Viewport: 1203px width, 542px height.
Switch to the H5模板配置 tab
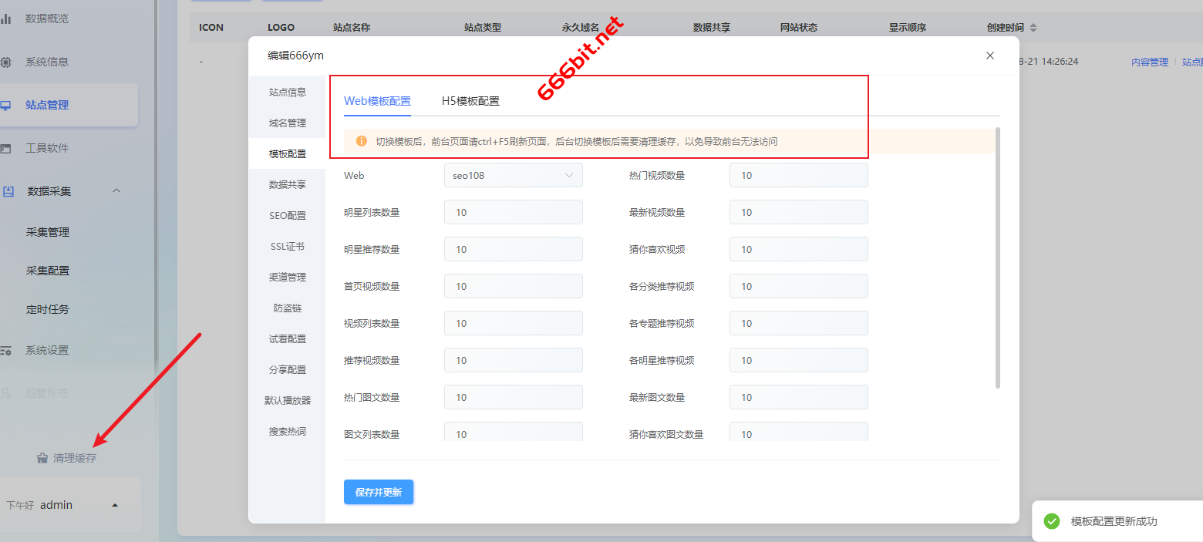click(470, 101)
